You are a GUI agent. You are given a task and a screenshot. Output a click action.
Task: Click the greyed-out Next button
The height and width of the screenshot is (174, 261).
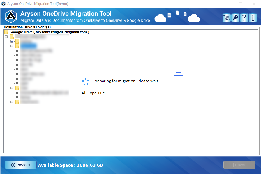pos(239,165)
